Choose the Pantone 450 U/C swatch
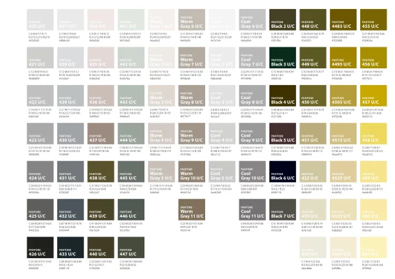 click(x=313, y=96)
